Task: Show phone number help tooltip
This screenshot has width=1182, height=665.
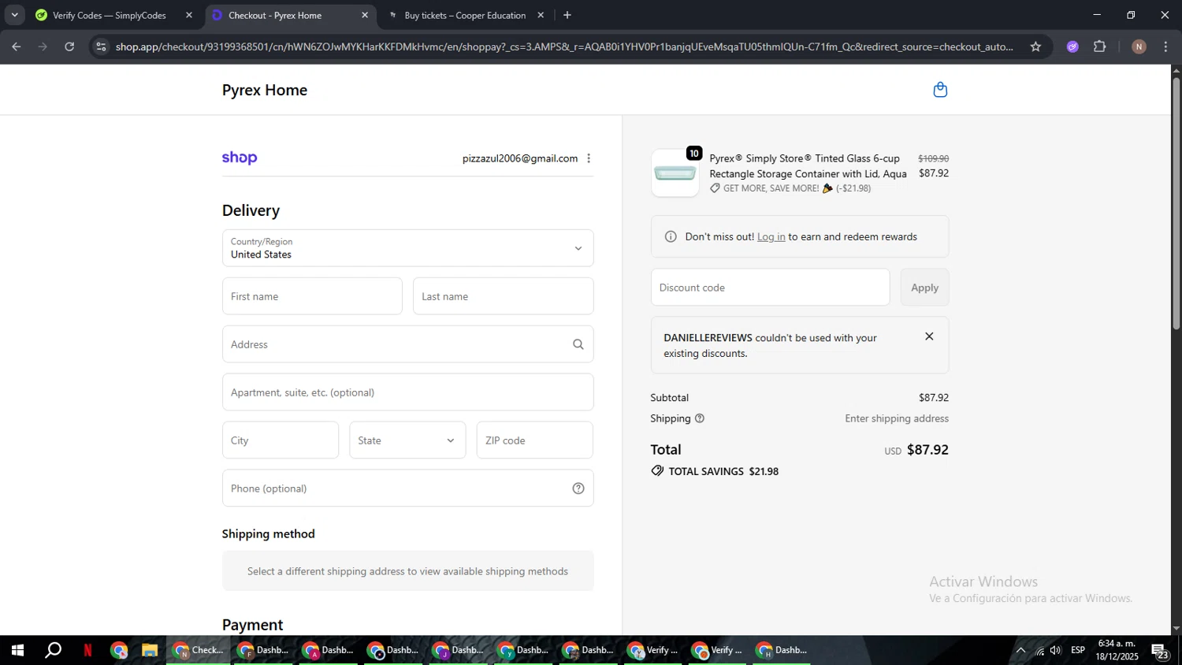Action: pos(578,489)
